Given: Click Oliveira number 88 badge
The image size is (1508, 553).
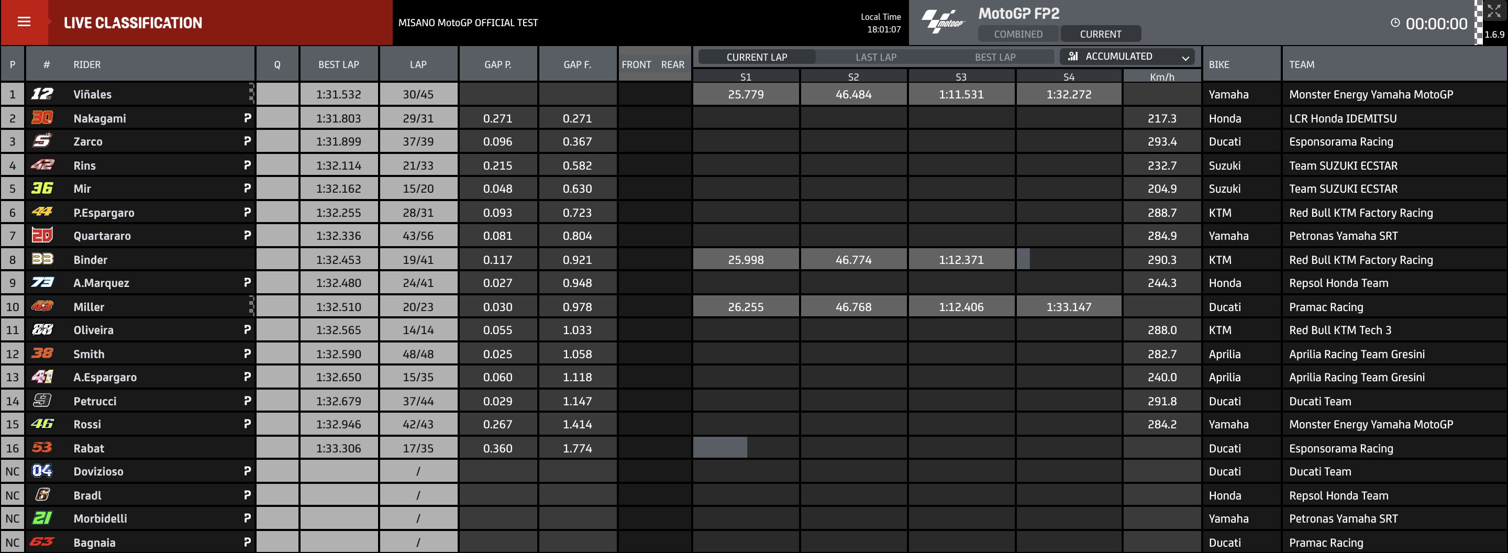Looking at the screenshot, I should [x=42, y=329].
